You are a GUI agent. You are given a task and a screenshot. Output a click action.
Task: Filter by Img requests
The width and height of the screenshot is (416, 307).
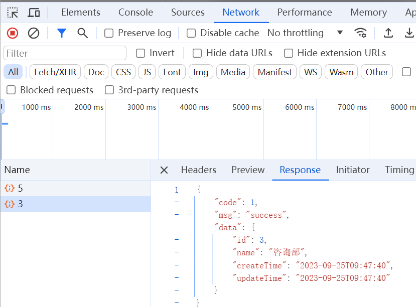coord(201,72)
